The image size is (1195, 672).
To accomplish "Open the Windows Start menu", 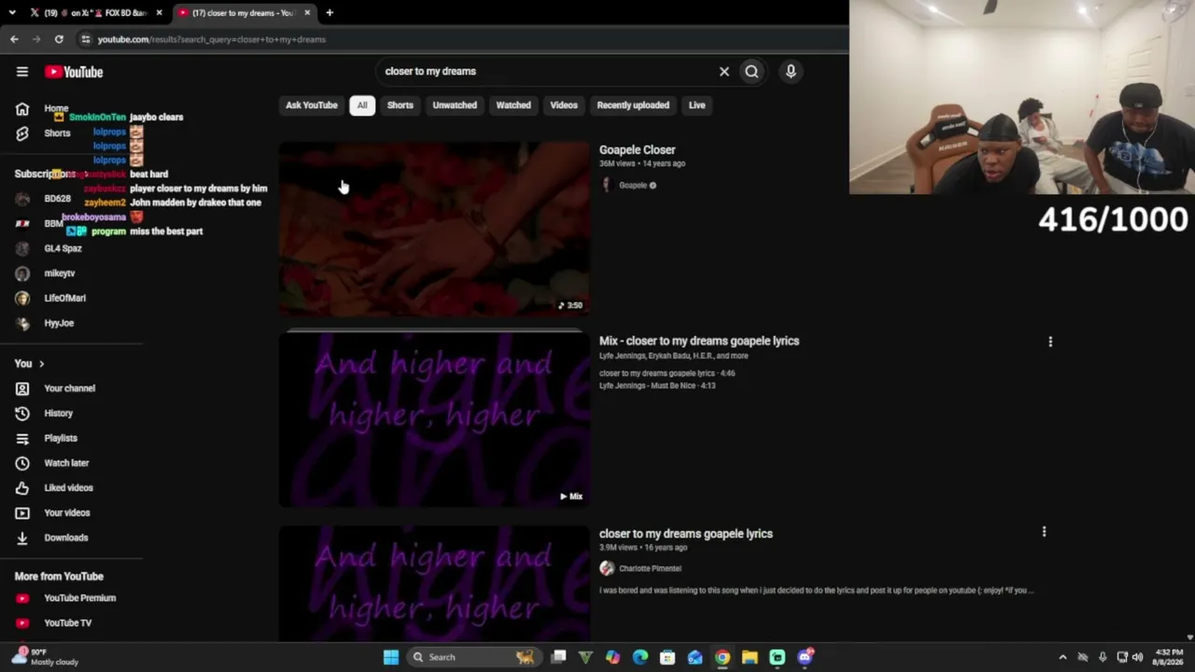I will 391,657.
